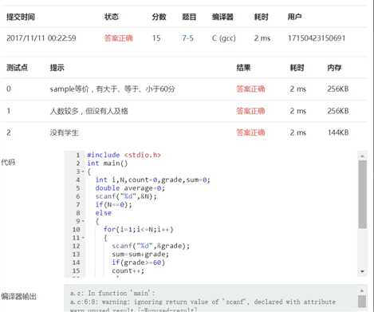Collapse code fold arrow at line 9
Image resolution: width=374 pixels, height=312 pixels.
(82, 221)
